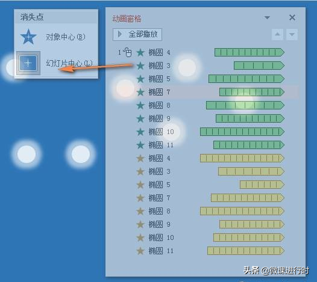Click the 全部播放 button
The height and width of the screenshot is (282, 317).
pyautogui.click(x=137, y=34)
